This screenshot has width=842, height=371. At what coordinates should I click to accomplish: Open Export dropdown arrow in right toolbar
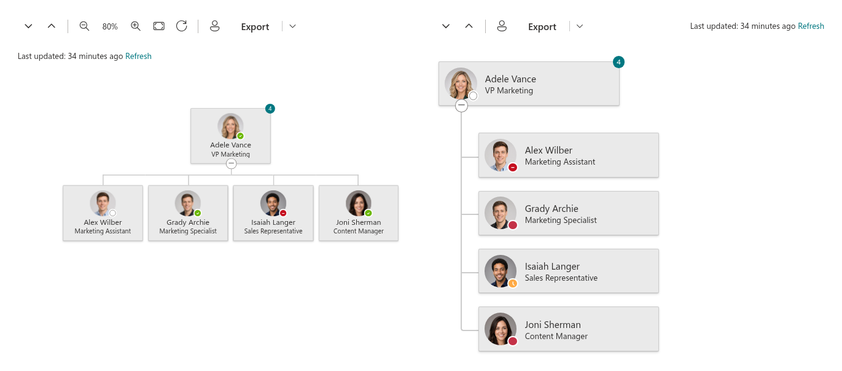[580, 26]
